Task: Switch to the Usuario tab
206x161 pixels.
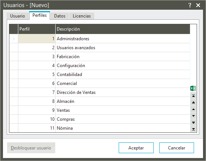Action: click(x=18, y=16)
